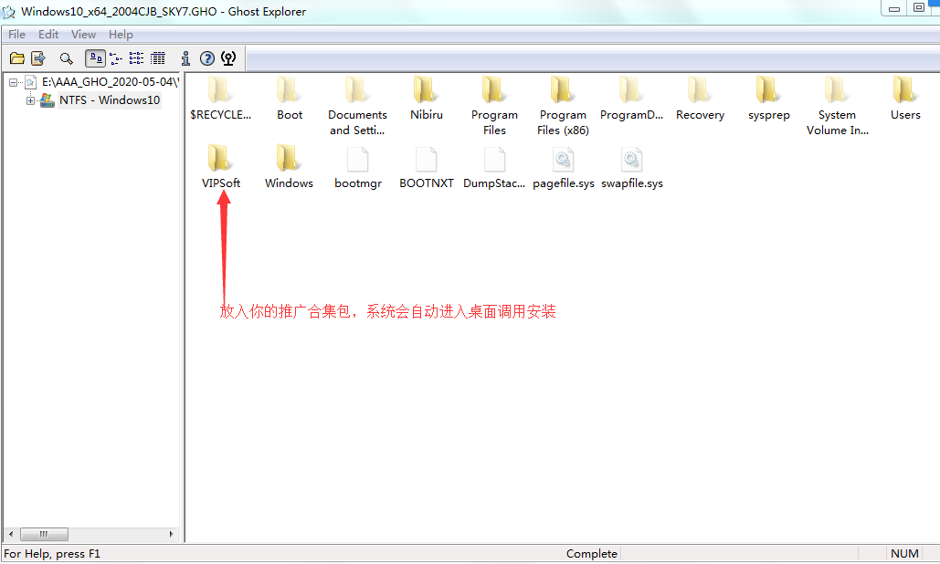Click the Symantec web toolbar icon

228,58
